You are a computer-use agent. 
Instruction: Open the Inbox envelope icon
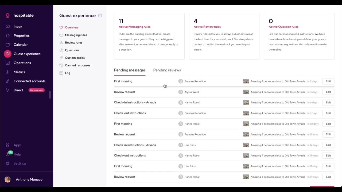coord(8,27)
